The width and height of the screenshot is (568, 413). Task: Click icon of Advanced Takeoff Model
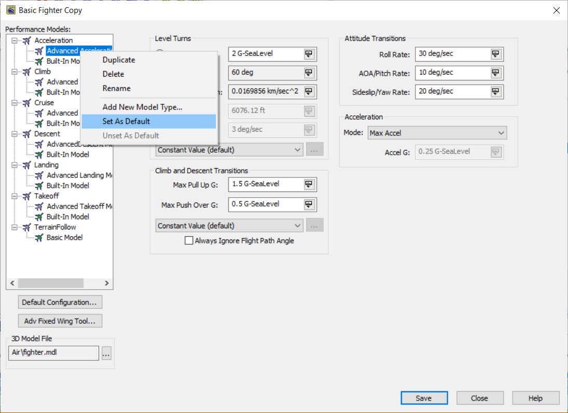point(39,207)
